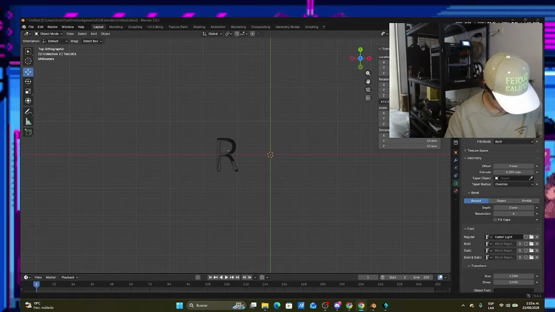Open the Modifiers wrench tab icon
The height and width of the screenshot is (312, 555).
pyautogui.click(x=456, y=160)
